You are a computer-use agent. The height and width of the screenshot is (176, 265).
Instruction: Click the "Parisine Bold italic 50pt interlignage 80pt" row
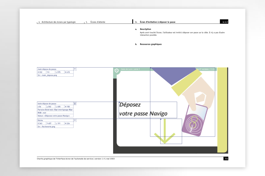pyautogui.click(x=55, y=110)
